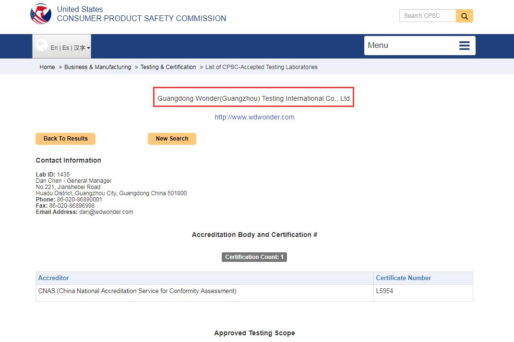514x342 pixels.
Task: Focus the Search CPSC input field
Action: click(x=428, y=16)
